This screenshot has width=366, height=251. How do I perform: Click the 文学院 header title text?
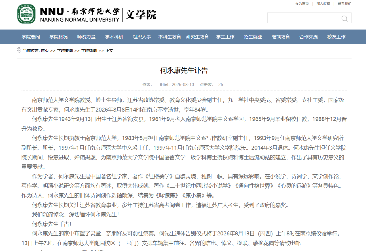[x=141, y=14]
